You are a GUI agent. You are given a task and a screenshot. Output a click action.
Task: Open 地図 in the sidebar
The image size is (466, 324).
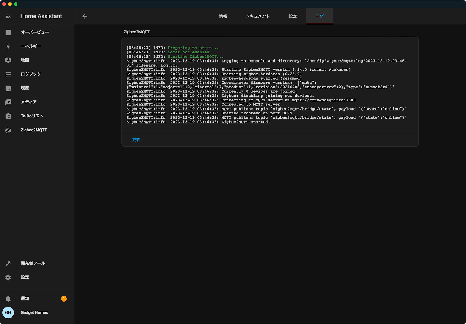pyautogui.click(x=25, y=60)
